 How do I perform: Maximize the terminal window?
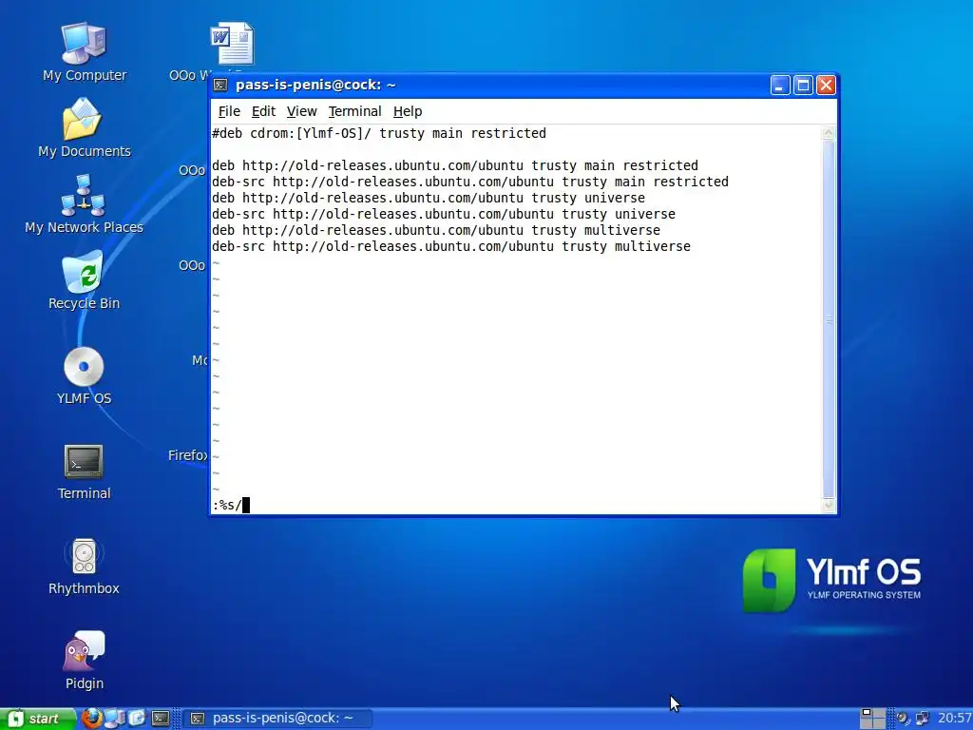pyautogui.click(x=803, y=85)
